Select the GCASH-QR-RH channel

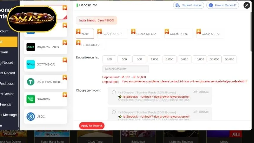coord(112,34)
